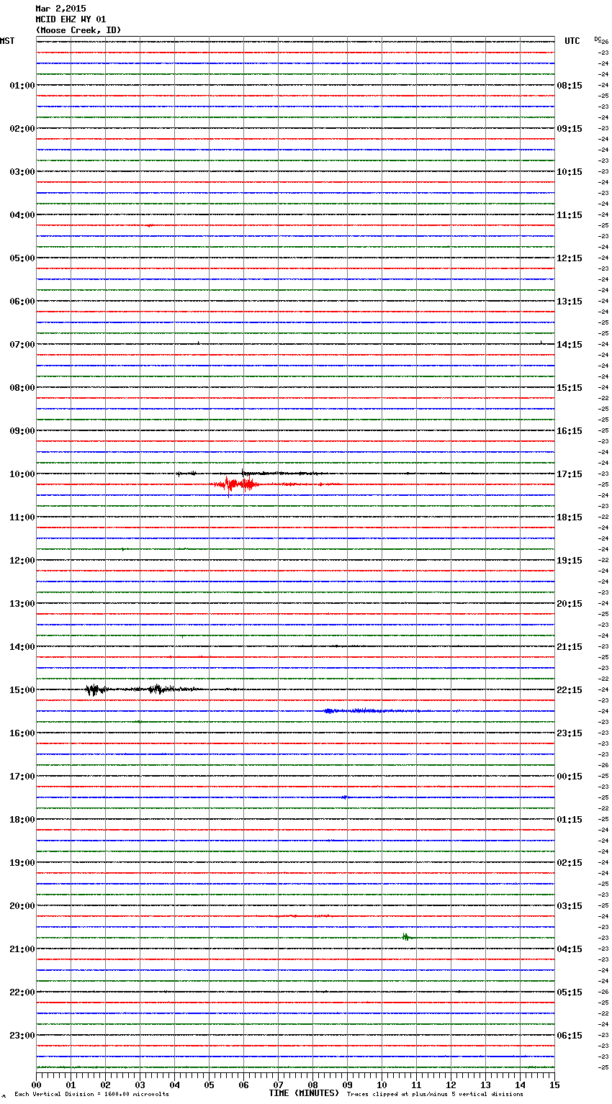Click minute tick '15' on bottom axis
The height and width of the screenshot is (1104, 612).
pos(554,1085)
